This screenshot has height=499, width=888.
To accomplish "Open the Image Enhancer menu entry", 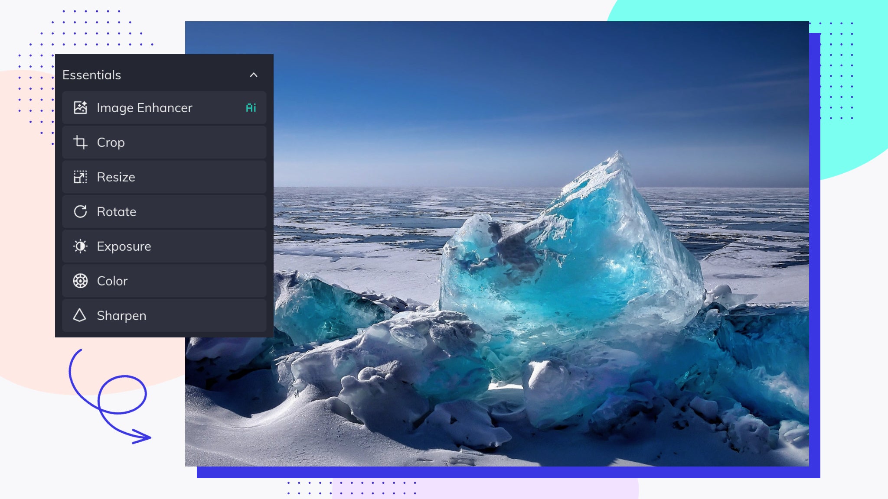I will tap(144, 108).
